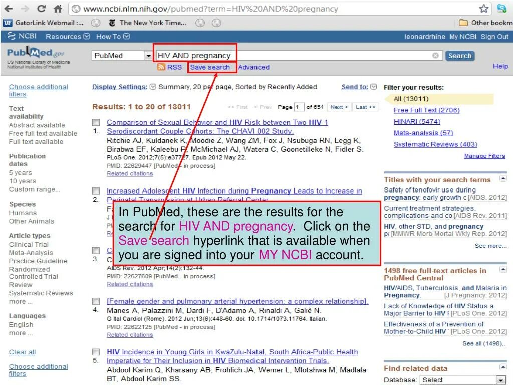
Task: Click the globe icon after New York Times
Action: (x=200, y=23)
